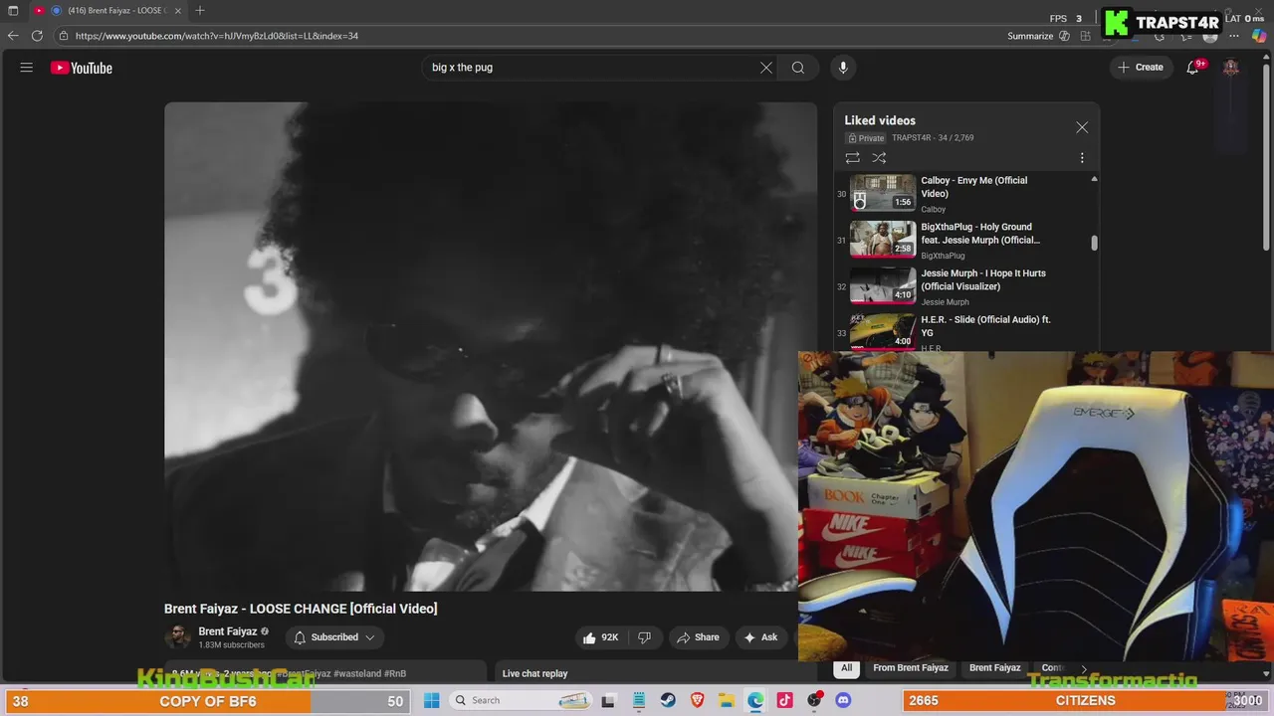Open Brent Faiyaz channel avatar
Screen dimensions: 1274x716
pyautogui.click(x=177, y=637)
